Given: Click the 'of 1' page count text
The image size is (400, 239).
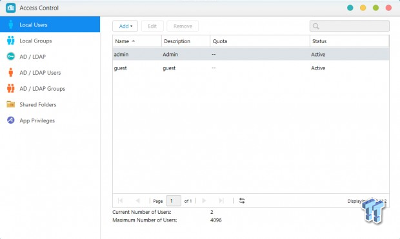Looking at the screenshot, I should point(188,201).
